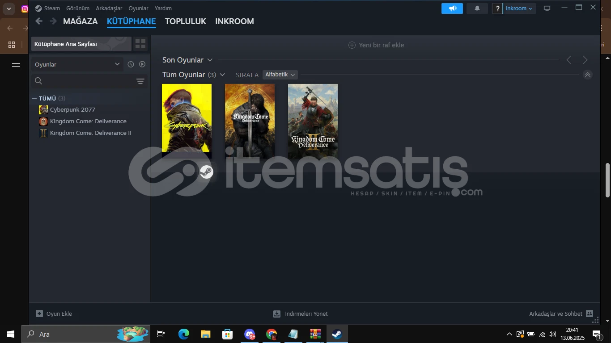Switch to the MAĞAZA tab
This screenshot has width=611, height=343.
point(80,21)
